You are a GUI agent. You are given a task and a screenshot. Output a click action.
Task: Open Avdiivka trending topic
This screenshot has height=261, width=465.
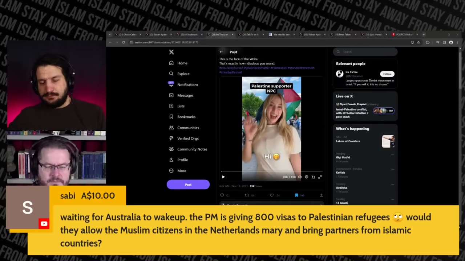pos(342,188)
